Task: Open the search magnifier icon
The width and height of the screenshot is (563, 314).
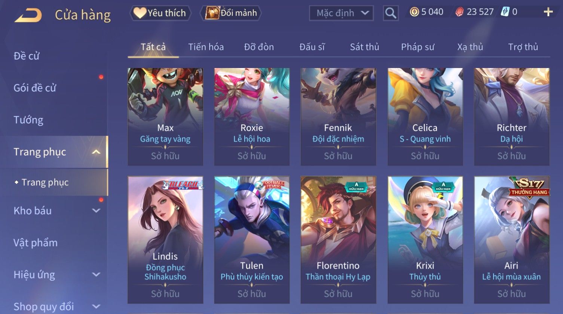Action: click(391, 13)
